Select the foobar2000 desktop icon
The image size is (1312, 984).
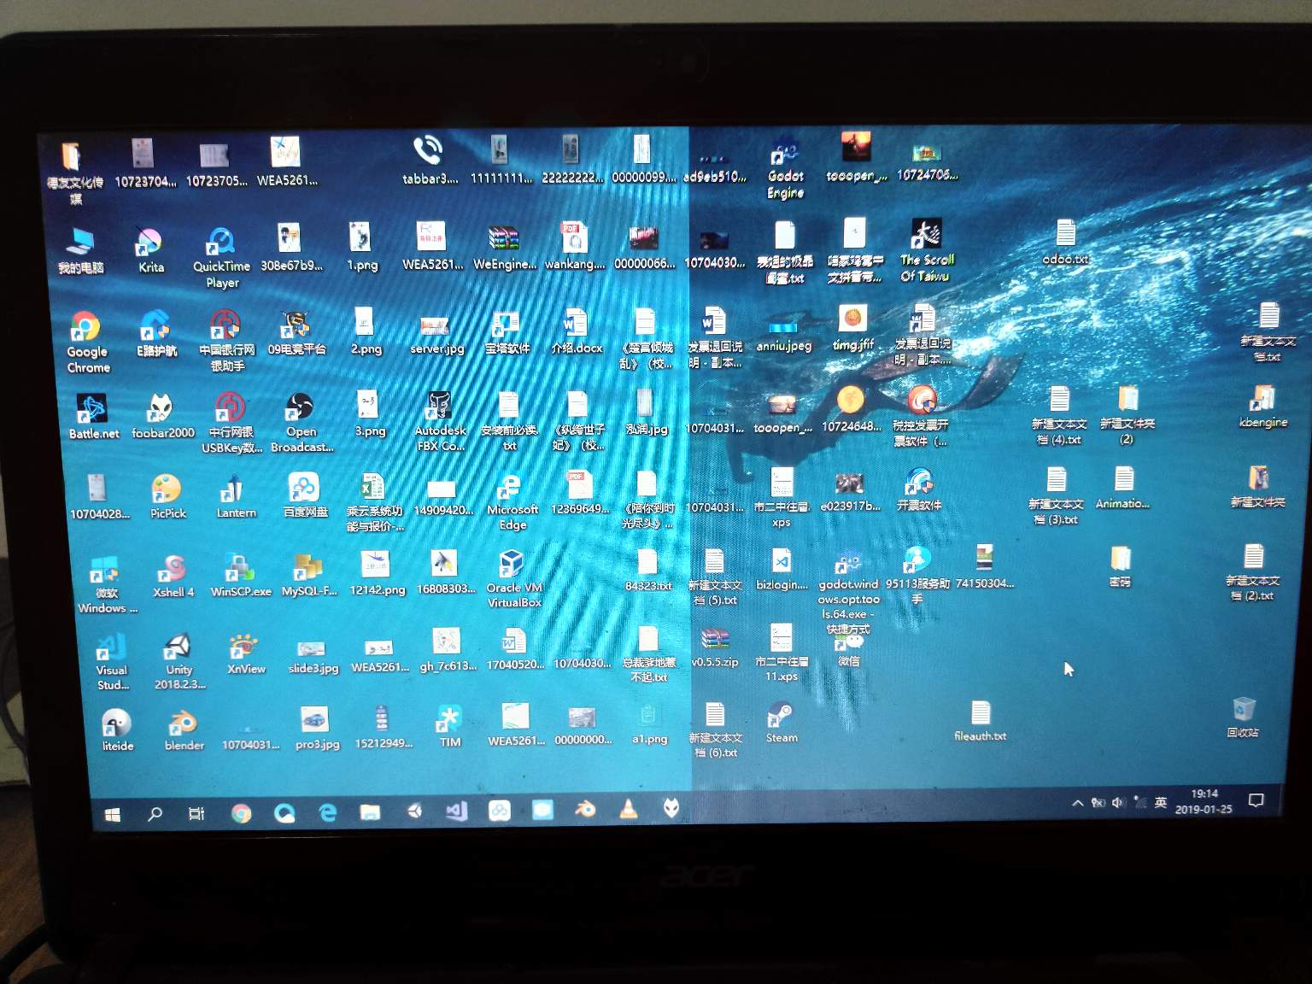161,410
